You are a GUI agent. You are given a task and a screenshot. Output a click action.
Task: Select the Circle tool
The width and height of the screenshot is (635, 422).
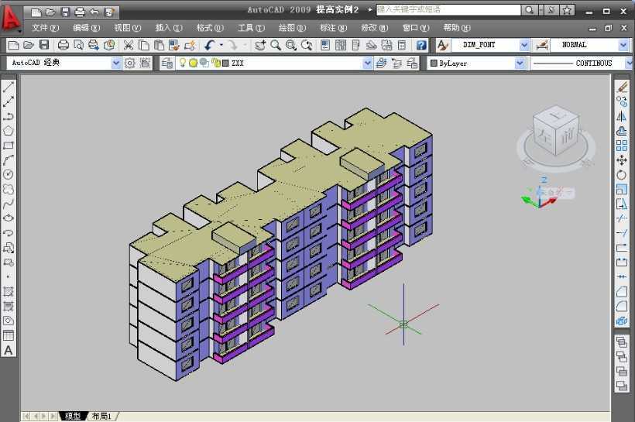[8, 174]
